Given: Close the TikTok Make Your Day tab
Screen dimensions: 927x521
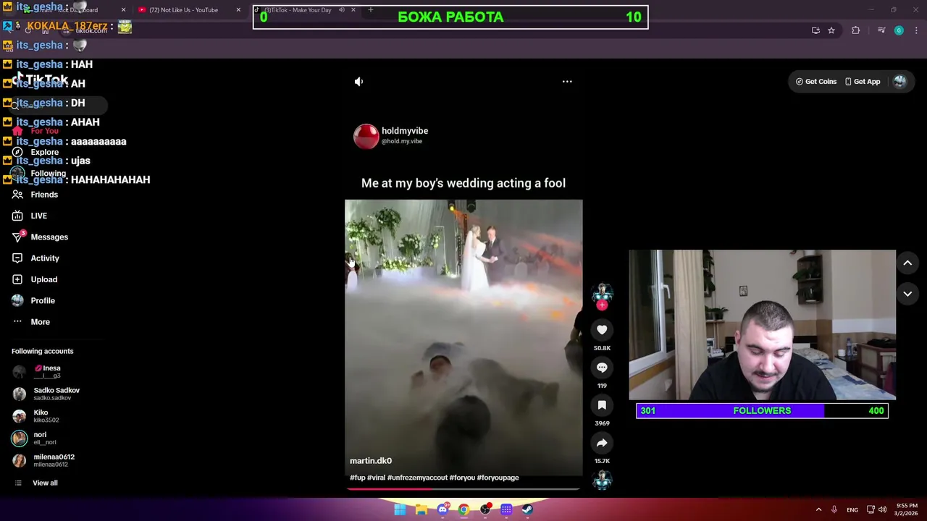Looking at the screenshot, I should [353, 10].
